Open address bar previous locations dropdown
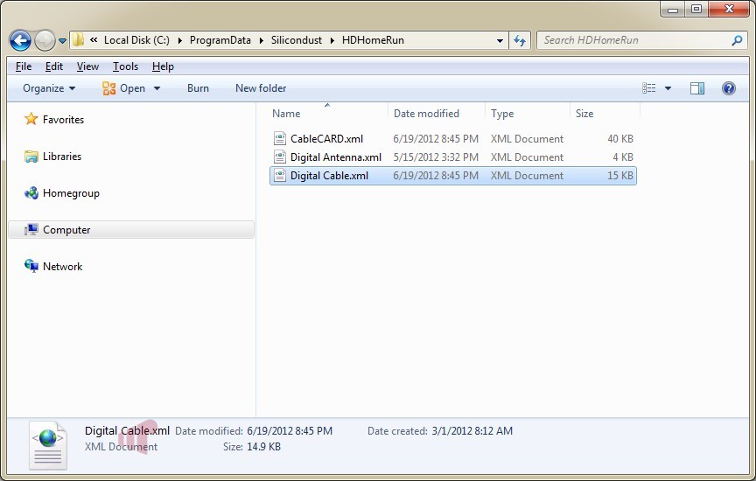This screenshot has width=756, height=481. pyautogui.click(x=500, y=41)
